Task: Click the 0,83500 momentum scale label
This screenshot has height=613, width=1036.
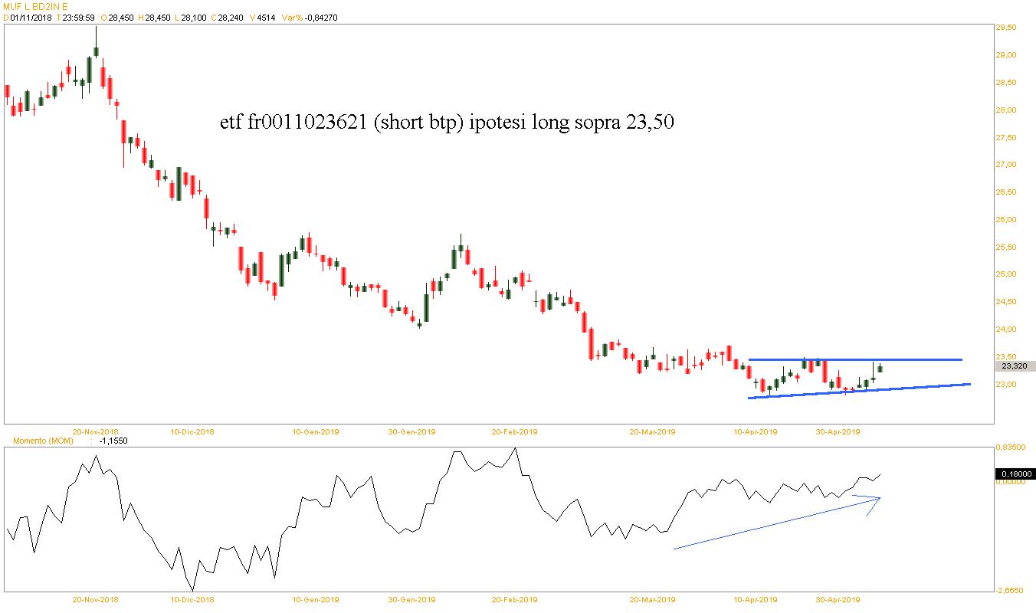Action: click(x=1011, y=447)
